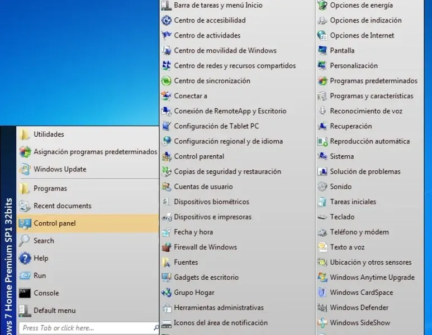432x335 pixels.
Task: Click the Reproducción automática icon
Action: (x=322, y=141)
